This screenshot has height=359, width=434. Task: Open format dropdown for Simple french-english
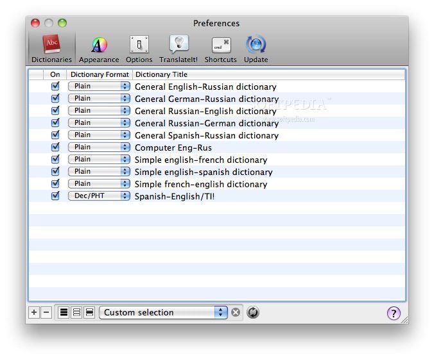99,183
